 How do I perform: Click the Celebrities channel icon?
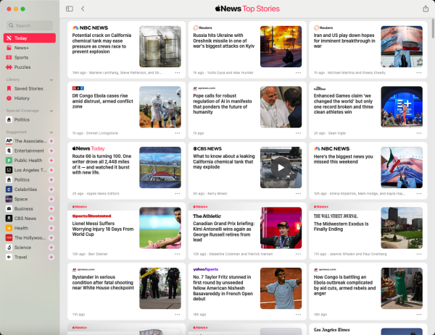pyautogui.click(x=9, y=190)
